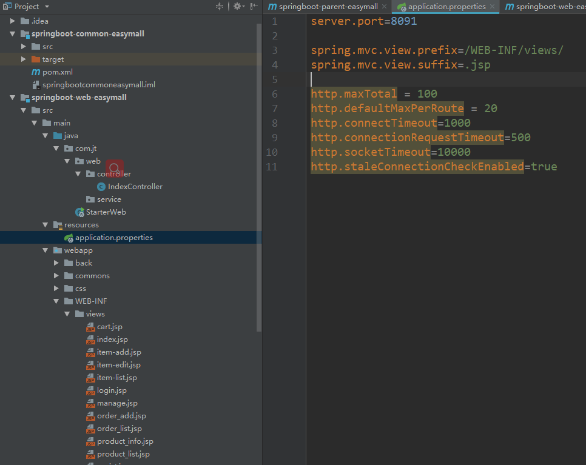Expand the target folder
The width and height of the screenshot is (586, 465).
(23, 59)
